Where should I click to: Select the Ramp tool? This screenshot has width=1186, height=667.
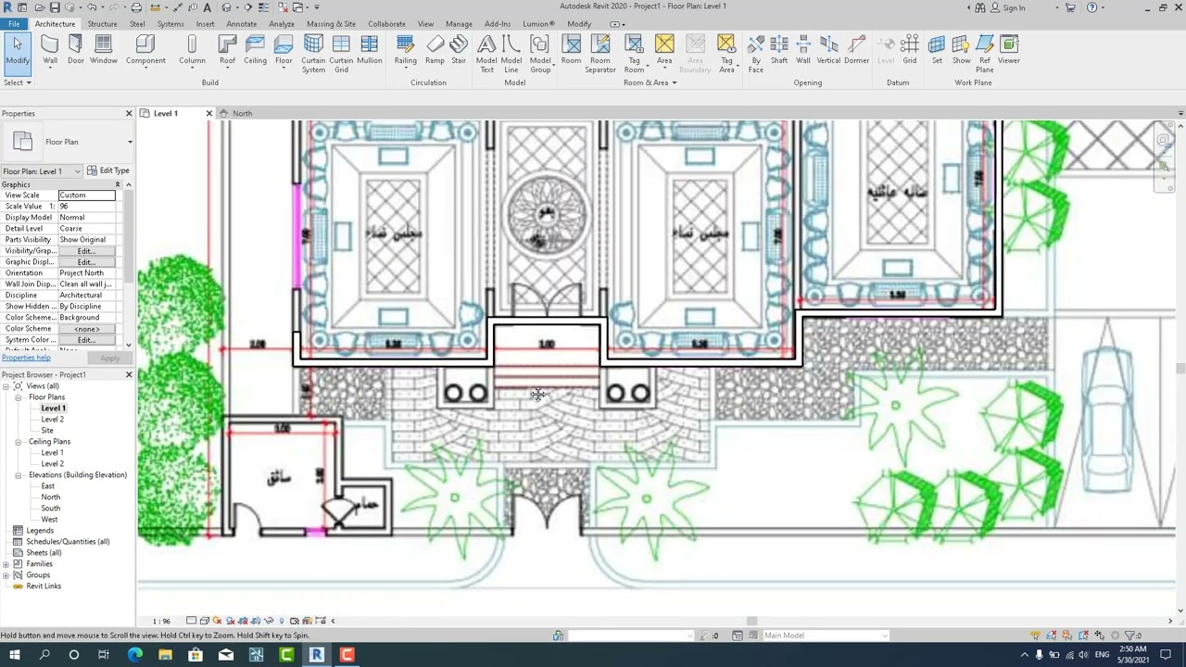pyautogui.click(x=435, y=50)
